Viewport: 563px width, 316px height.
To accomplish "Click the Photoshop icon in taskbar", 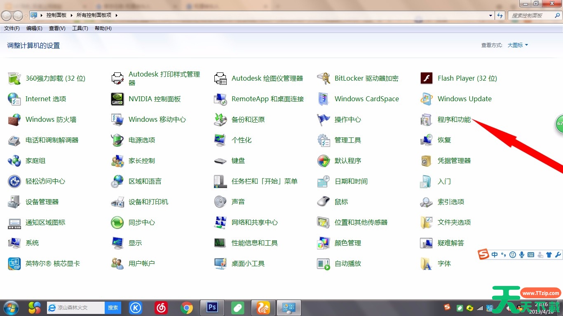I will click(212, 307).
